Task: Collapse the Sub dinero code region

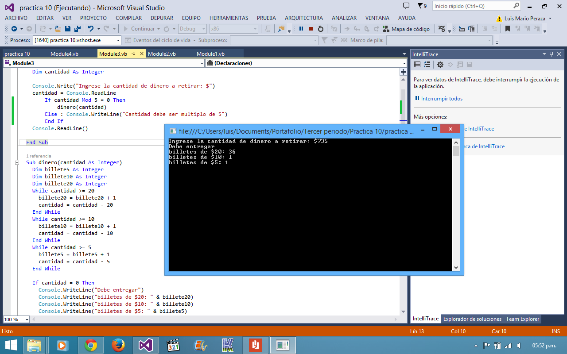Action: click(x=16, y=162)
